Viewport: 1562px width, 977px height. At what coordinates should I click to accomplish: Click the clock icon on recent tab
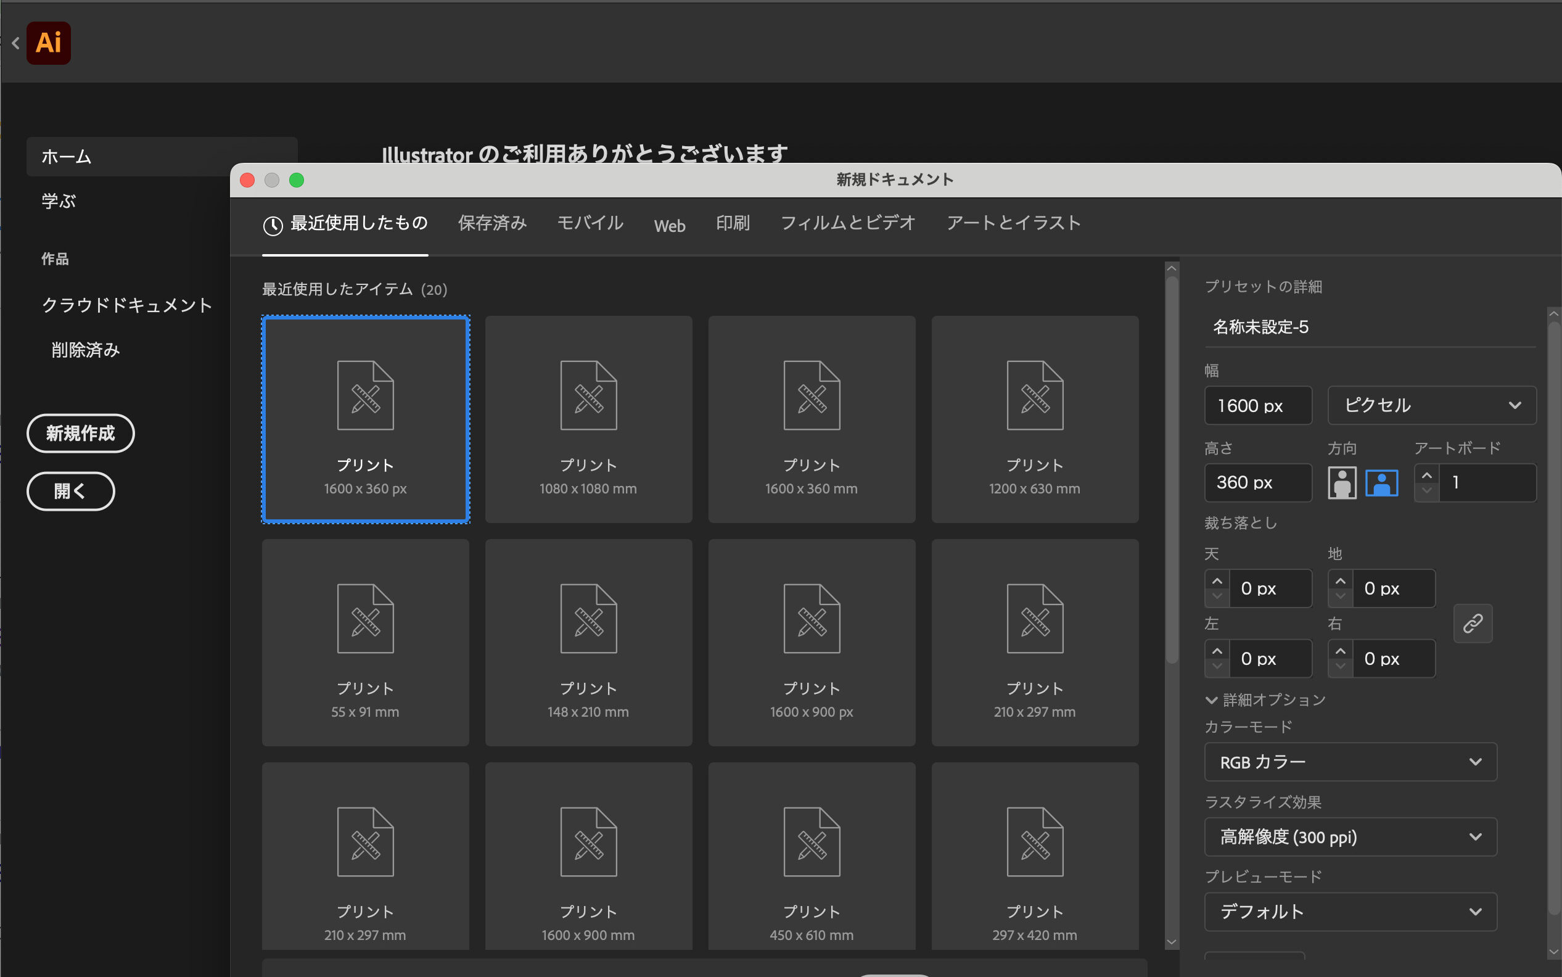tap(273, 226)
